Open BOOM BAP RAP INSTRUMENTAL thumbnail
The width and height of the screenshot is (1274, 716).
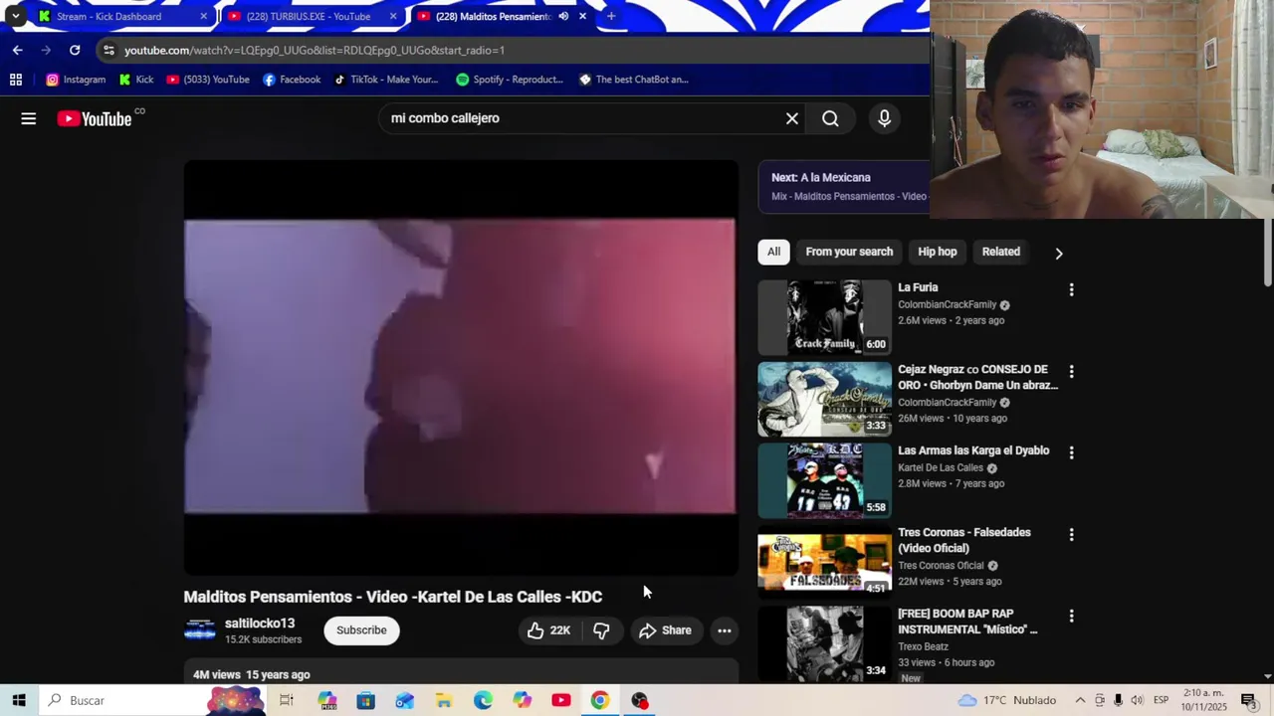pyautogui.click(x=824, y=643)
